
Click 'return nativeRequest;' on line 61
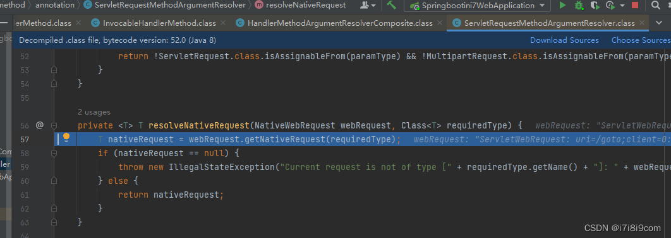click(171, 195)
